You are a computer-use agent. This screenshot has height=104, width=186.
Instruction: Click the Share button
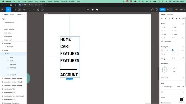162,10
